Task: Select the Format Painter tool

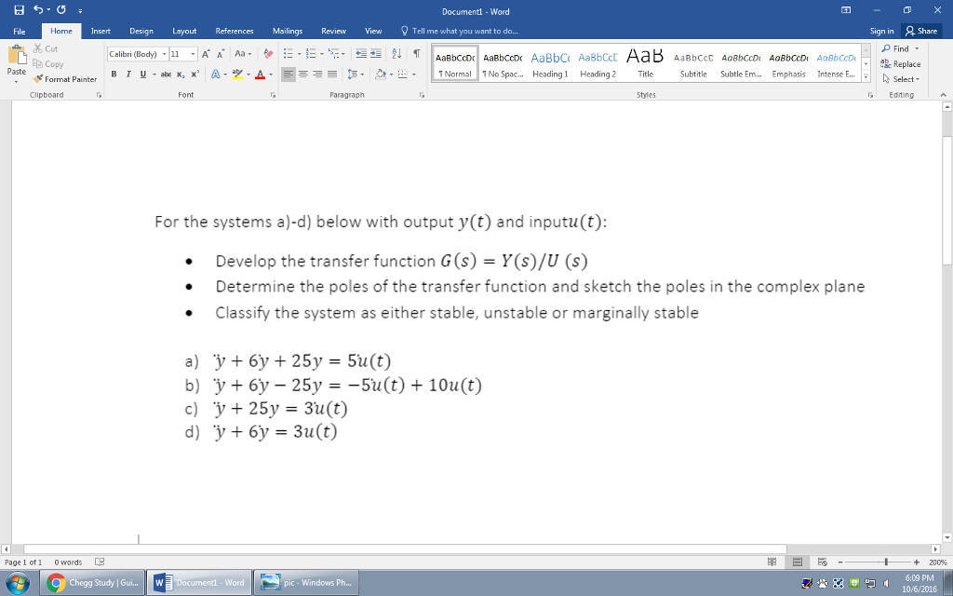Action: point(70,79)
